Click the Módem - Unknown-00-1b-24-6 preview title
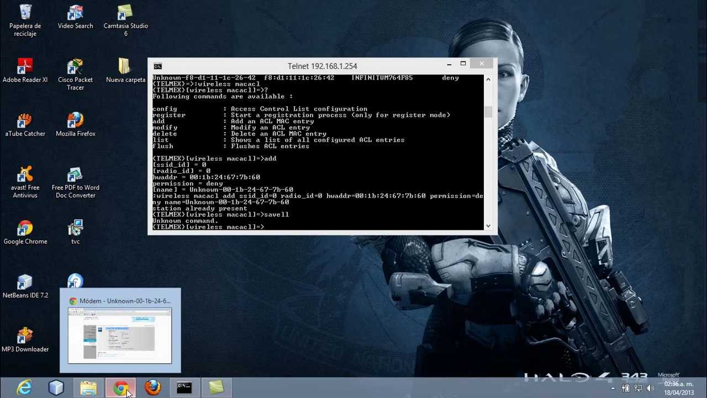The image size is (707, 398). [125, 301]
